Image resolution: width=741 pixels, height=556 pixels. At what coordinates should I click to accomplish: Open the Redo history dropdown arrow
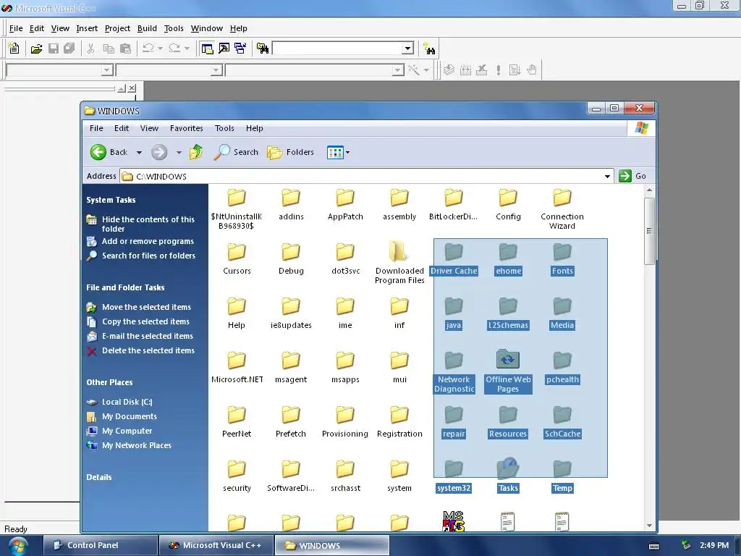tap(187, 49)
